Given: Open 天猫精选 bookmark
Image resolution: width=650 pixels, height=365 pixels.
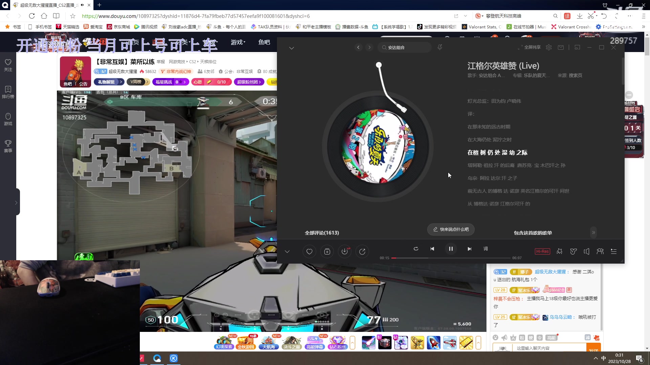Looking at the screenshot, I should click(67, 27).
